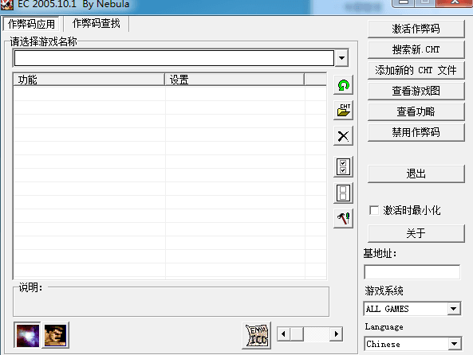473x355 pixels.
Task: Click the horizontal scrollbar right arrow
Action: [336, 334]
